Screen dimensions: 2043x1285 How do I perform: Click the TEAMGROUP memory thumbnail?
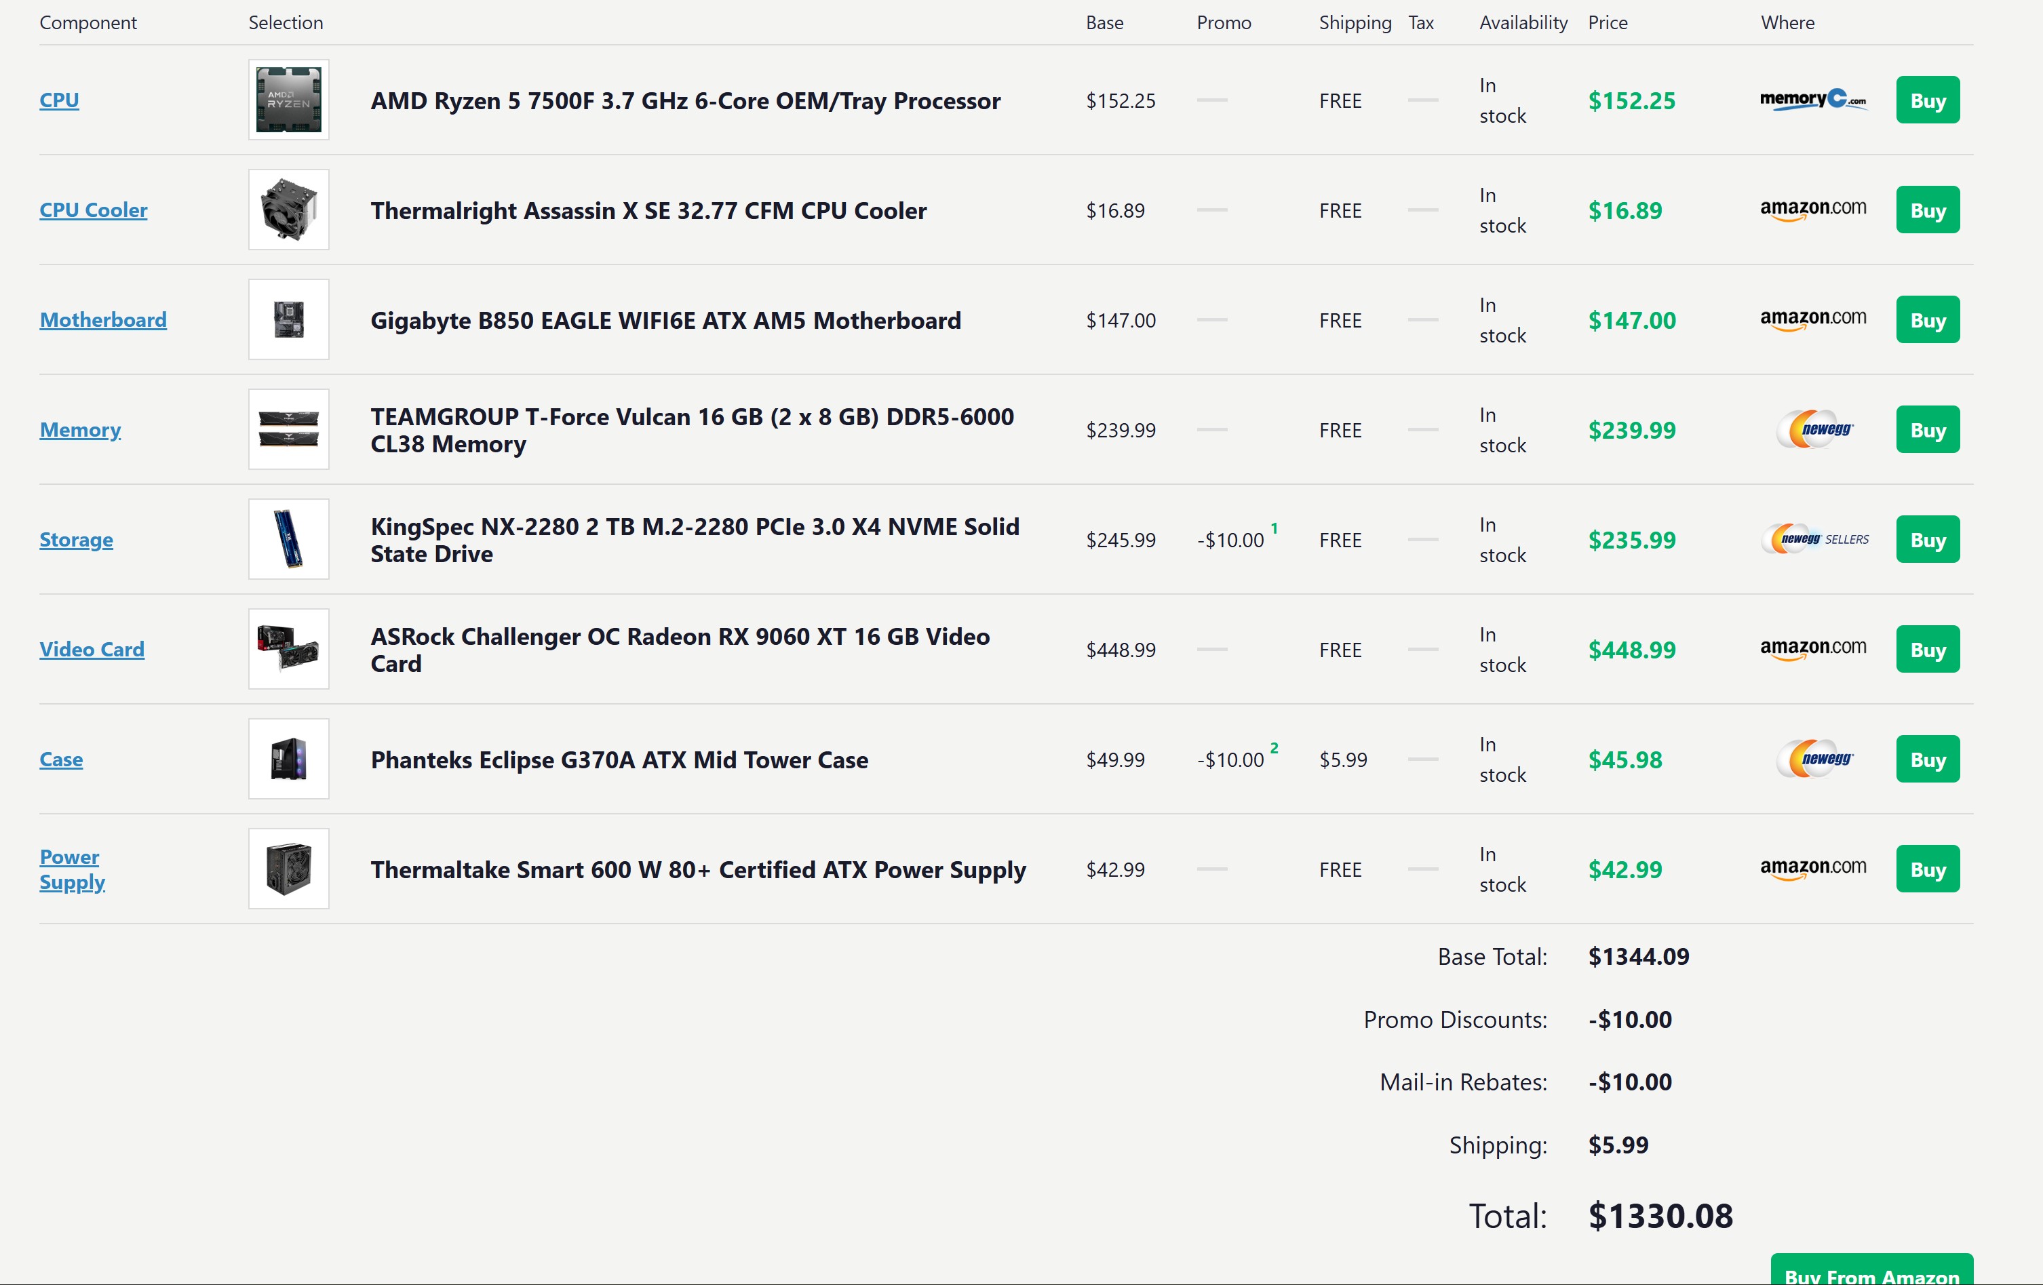click(x=288, y=429)
